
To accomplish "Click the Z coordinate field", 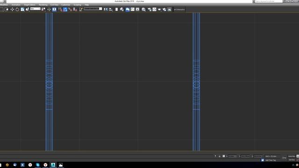I will tap(258, 156).
